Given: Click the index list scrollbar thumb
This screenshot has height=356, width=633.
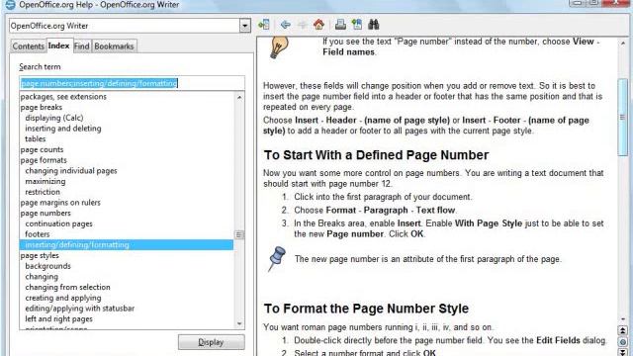Looking at the screenshot, I should pyautogui.click(x=239, y=234).
